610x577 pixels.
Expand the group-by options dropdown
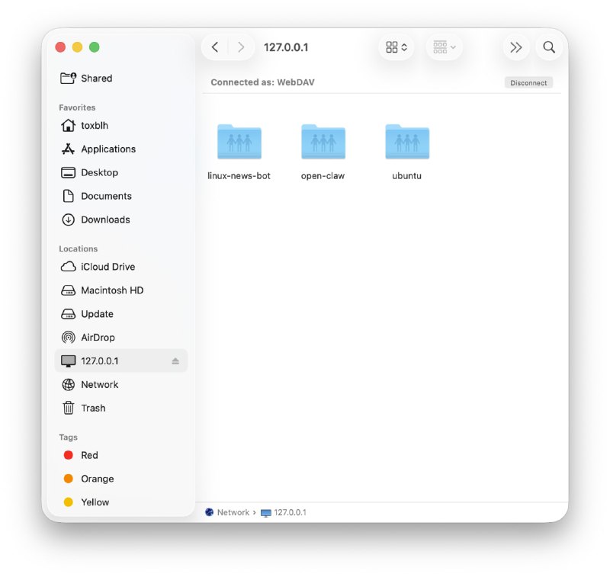click(x=444, y=47)
